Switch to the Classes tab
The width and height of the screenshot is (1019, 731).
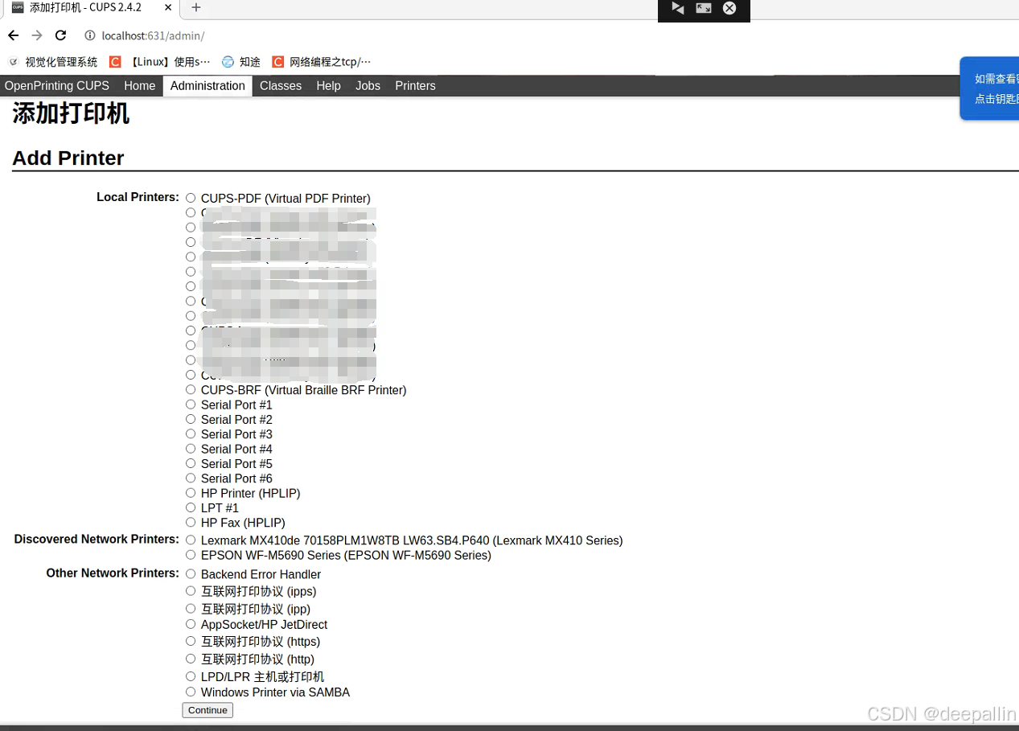pos(281,86)
